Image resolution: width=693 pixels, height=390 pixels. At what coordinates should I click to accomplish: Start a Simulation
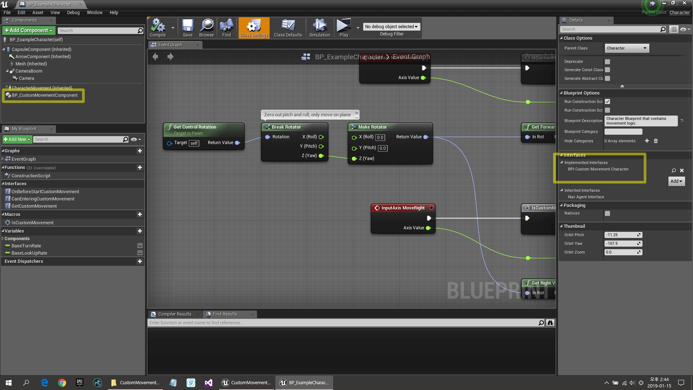pyautogui.click(x=319, y=27)
